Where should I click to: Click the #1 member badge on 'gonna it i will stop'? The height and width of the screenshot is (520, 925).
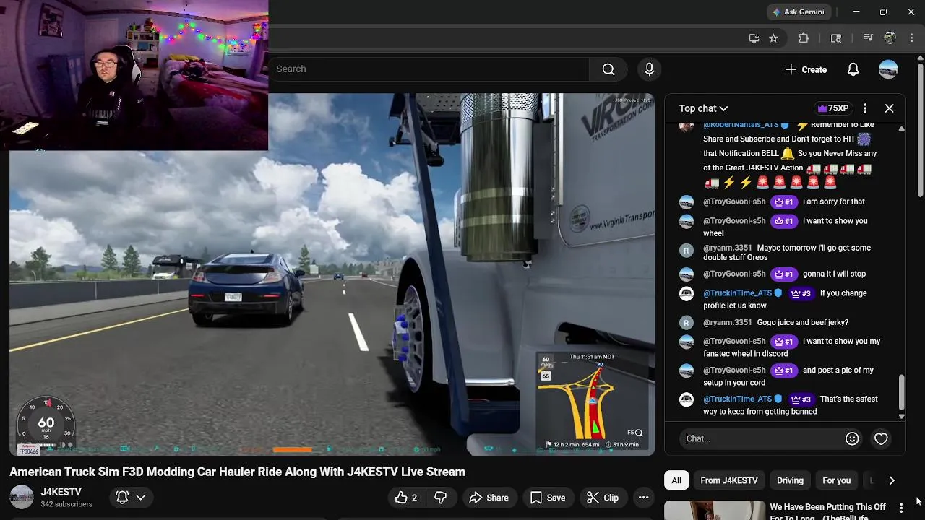[783, 274]
